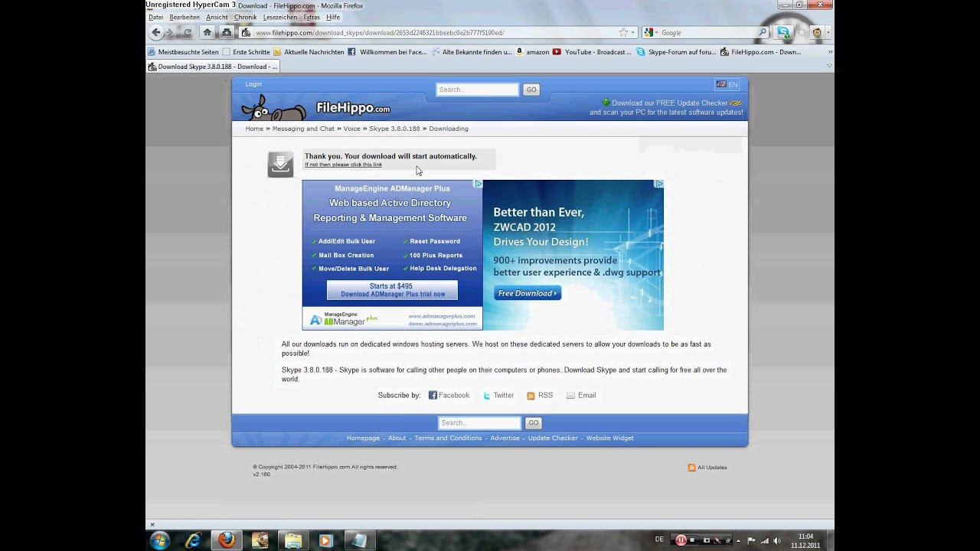Screen dimensions: 980x551
Task: Click the search magnifier in the Google box
Action: pos(763,33)
